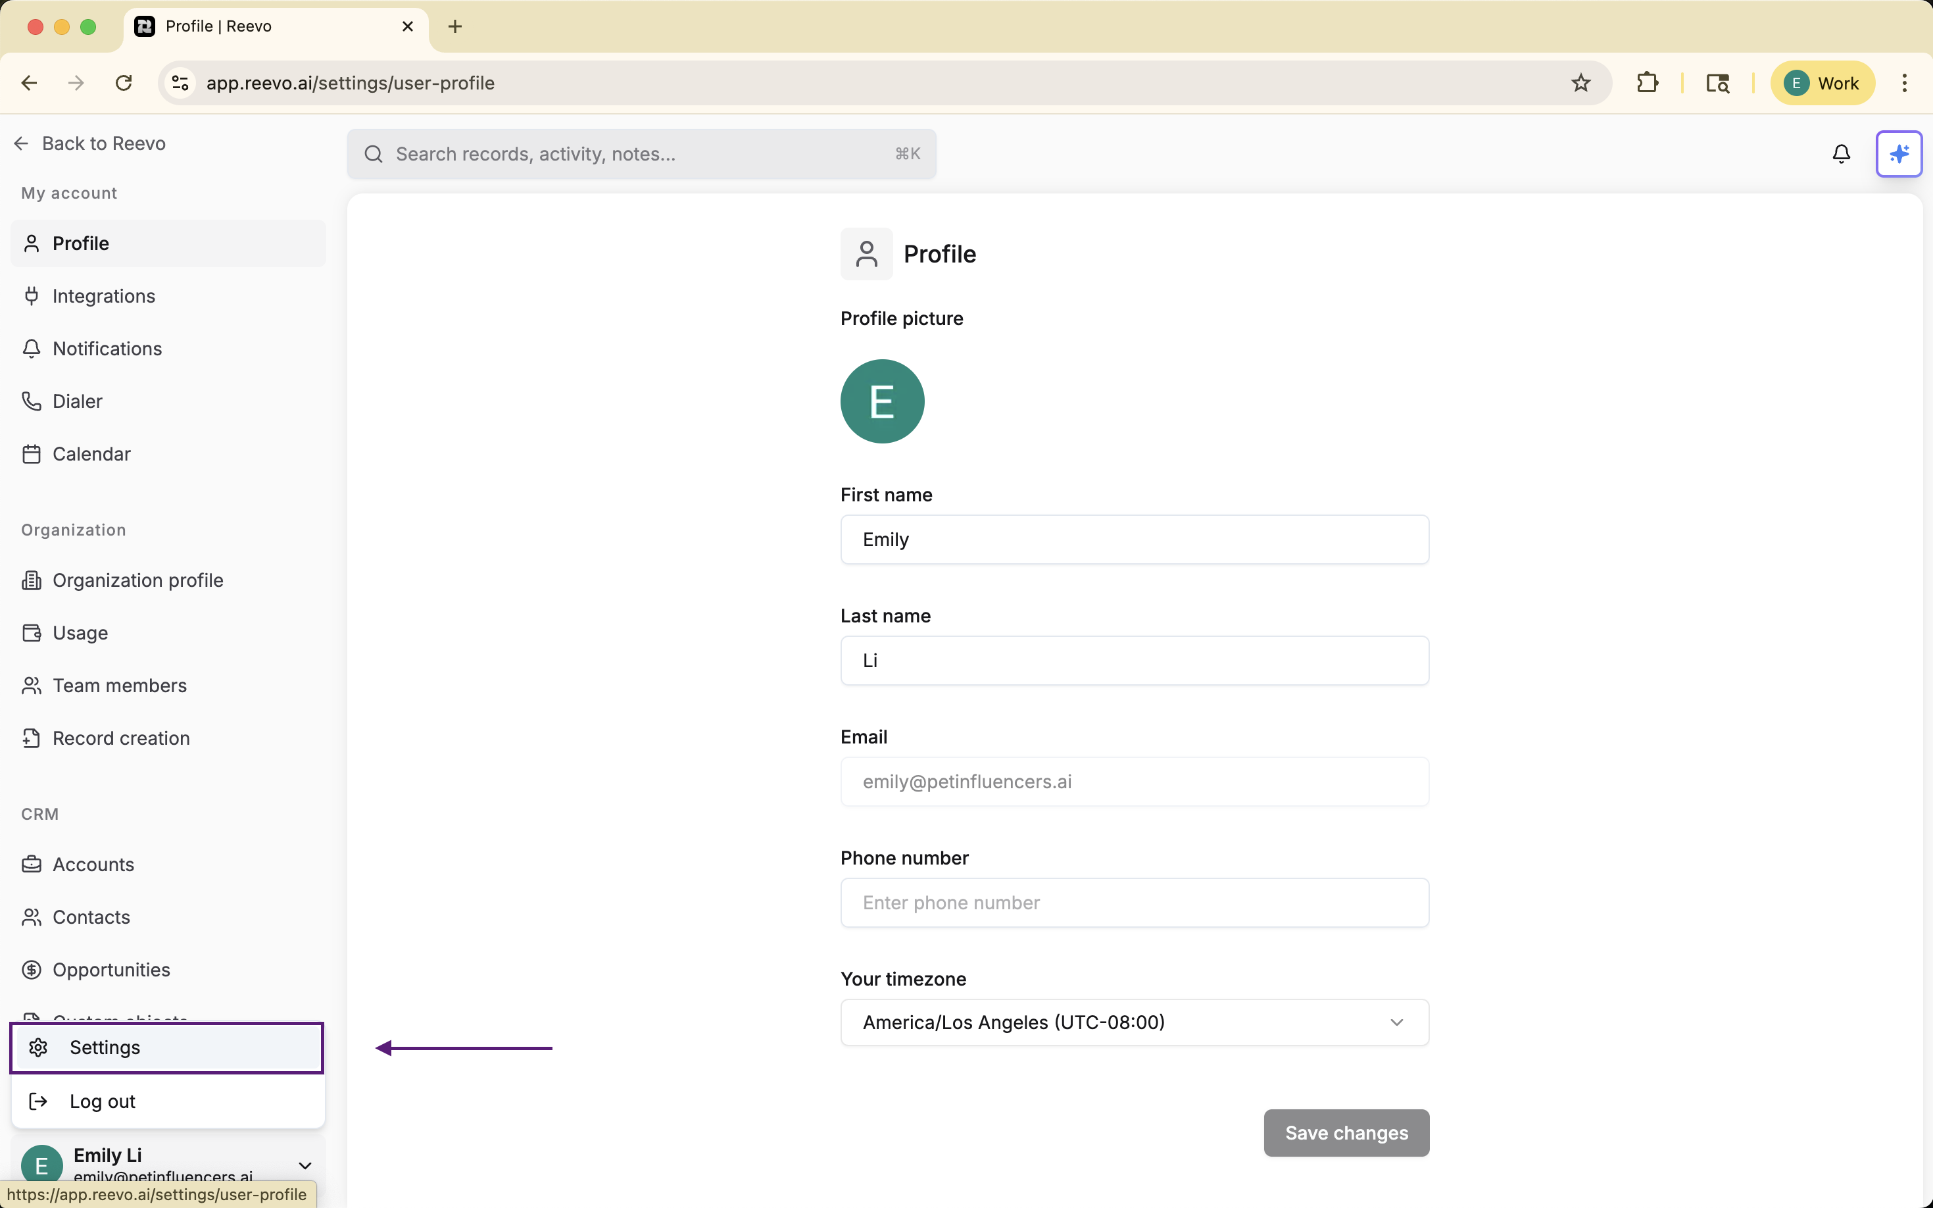Click the Save changes button

pyautogui.click(x=1346, y=1132)
